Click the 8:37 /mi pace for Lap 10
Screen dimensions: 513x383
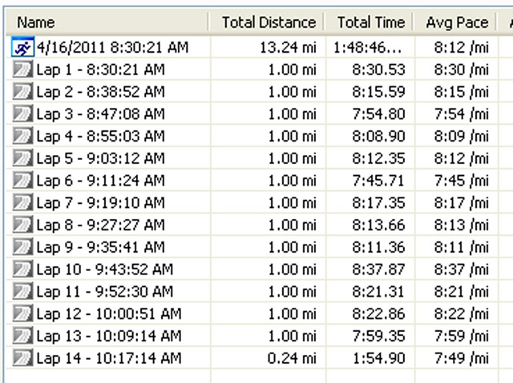pyautogui.click(x=462, y=269)
